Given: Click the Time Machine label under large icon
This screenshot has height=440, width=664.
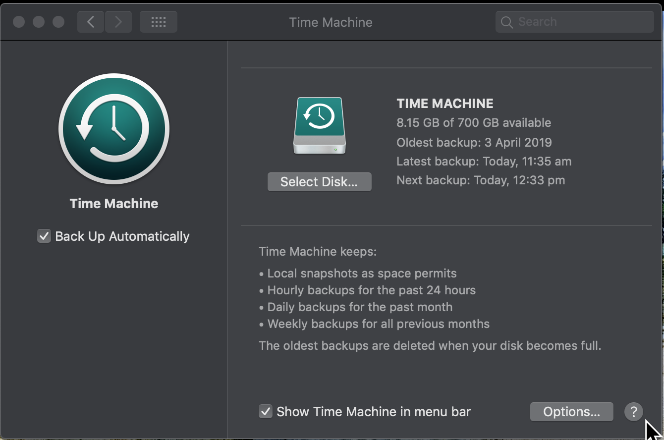Looking at the screenshot, I should 114,204.
